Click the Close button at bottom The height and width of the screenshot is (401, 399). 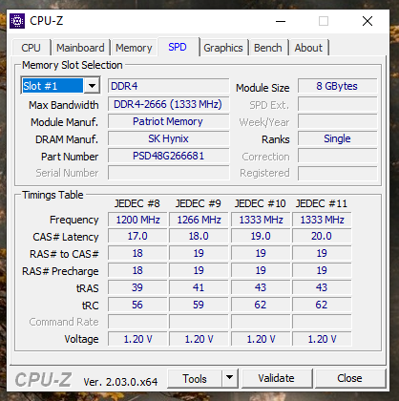pyautogui.click(x=349, y=378)
